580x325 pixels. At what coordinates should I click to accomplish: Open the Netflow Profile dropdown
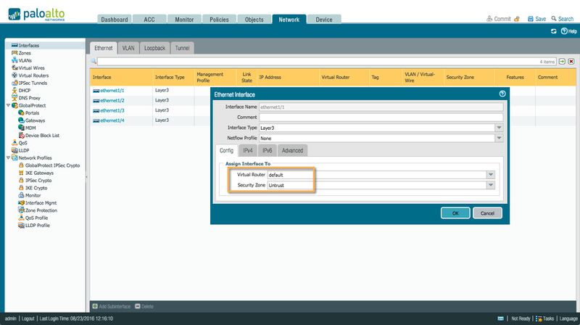tap(499, 138)
